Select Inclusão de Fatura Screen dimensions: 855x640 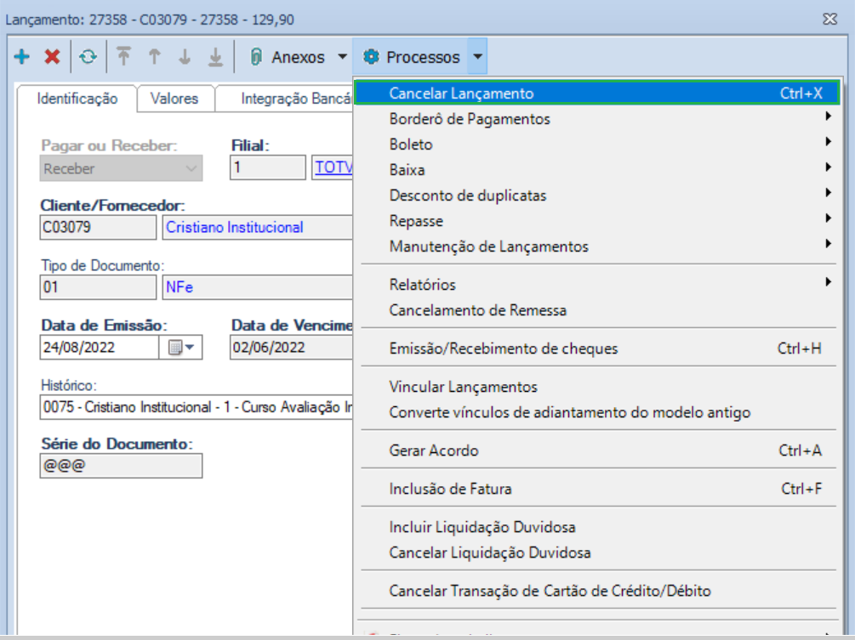(x=598, y=489)
